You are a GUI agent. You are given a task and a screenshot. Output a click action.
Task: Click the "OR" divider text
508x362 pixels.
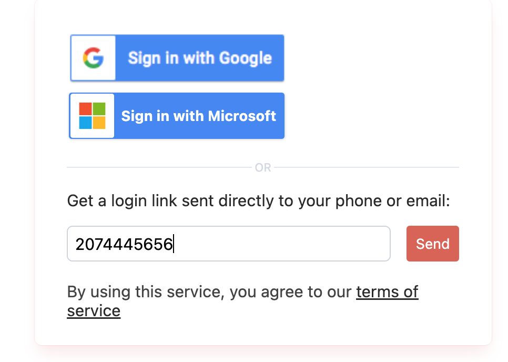click(x=263, y=168)
